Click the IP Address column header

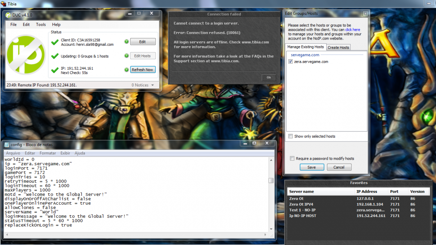coord(372,191)
